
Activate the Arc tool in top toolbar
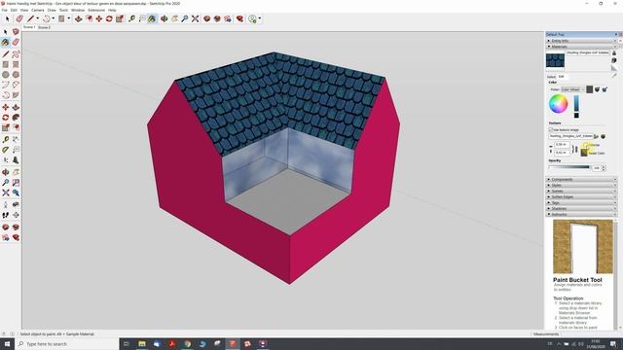point(46,18)
